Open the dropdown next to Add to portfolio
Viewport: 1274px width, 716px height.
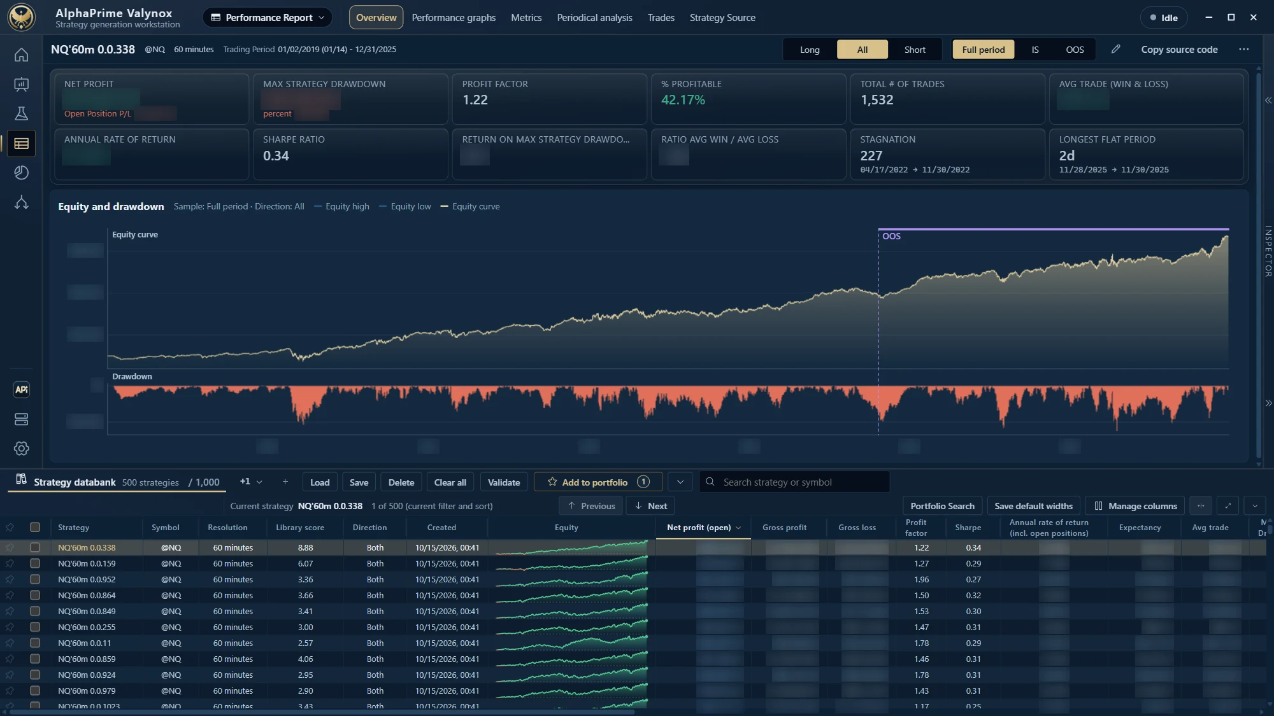coord(680,482)
